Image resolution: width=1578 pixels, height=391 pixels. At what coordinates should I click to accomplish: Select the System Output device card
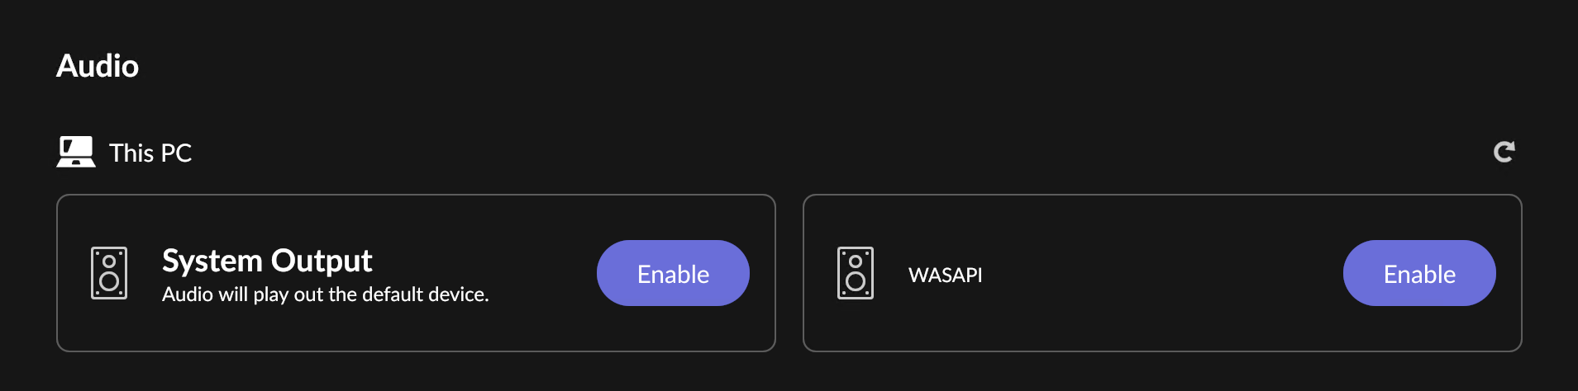tap(416, 273)
